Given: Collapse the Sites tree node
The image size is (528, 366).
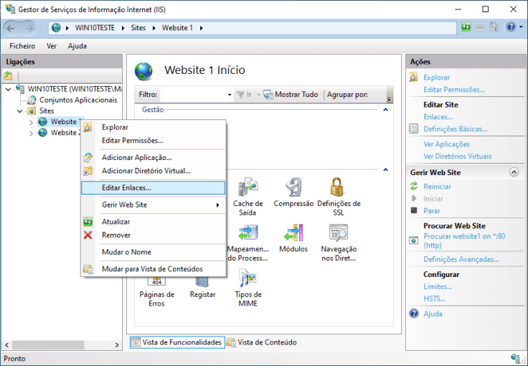Looking at the screenshot, I should pos(19,111).
